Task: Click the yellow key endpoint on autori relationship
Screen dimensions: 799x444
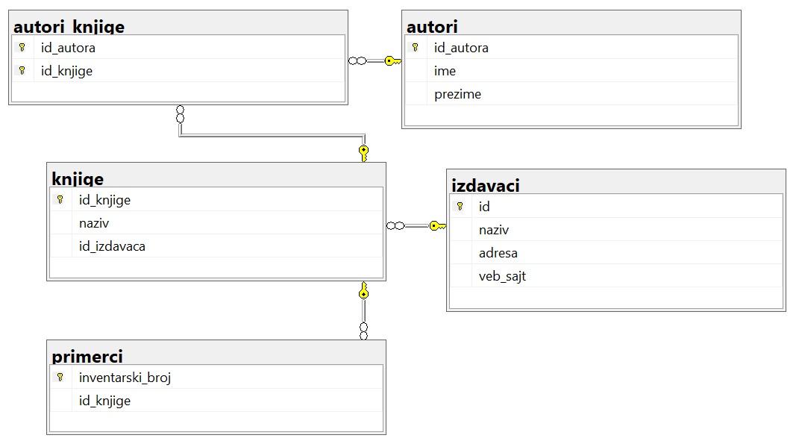Action: click(x=392, y=61)
